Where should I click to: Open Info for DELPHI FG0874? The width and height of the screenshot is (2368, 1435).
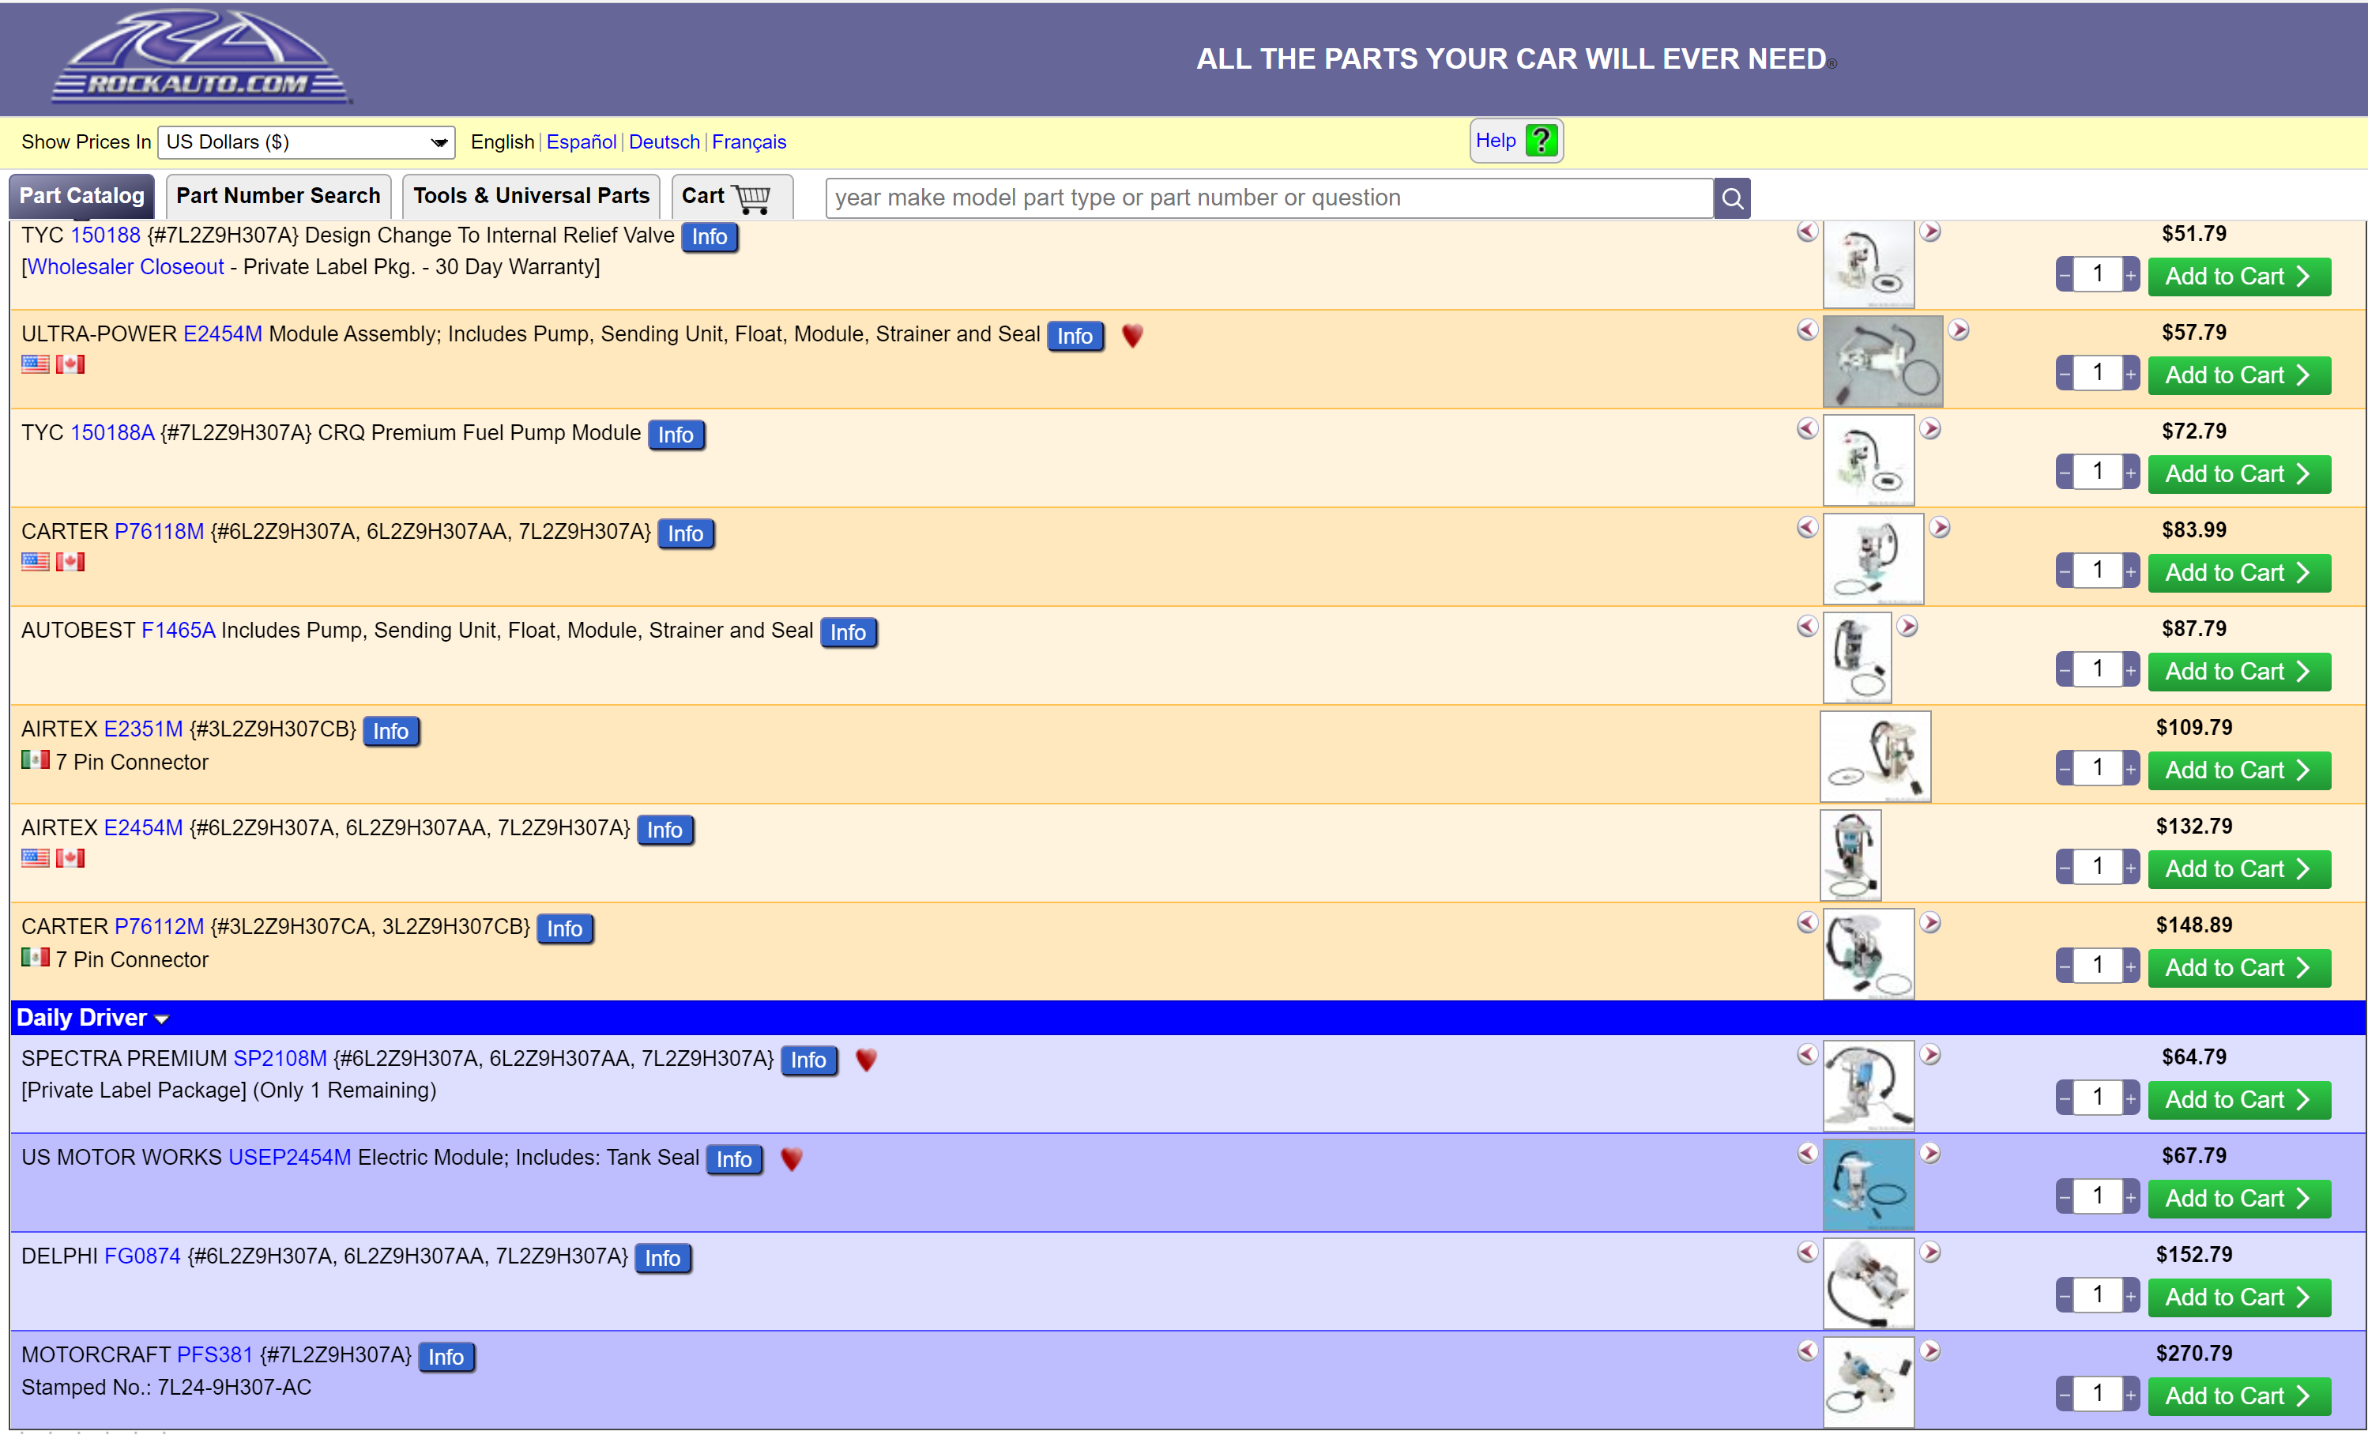(663, 1257)
